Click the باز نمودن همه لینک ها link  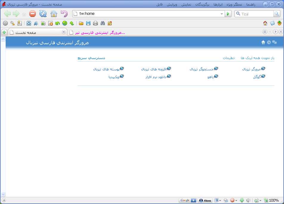(257, 58)
